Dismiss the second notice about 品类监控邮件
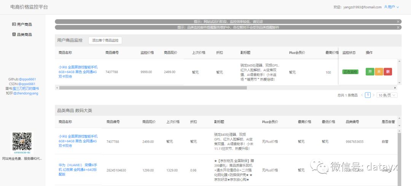The image size is (411, 186). 398,27
